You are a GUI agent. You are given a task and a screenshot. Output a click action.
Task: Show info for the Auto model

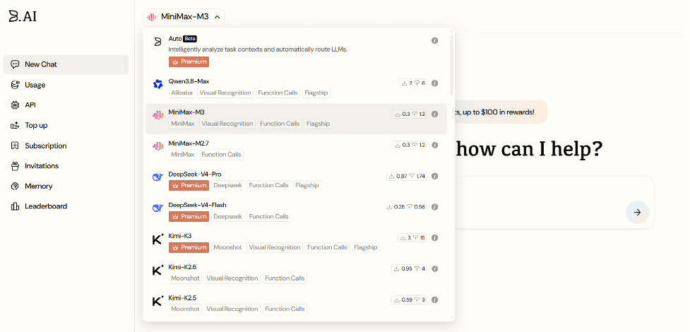(x=434, y=40)
